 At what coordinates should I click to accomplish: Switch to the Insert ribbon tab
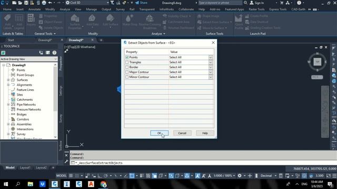20,9
